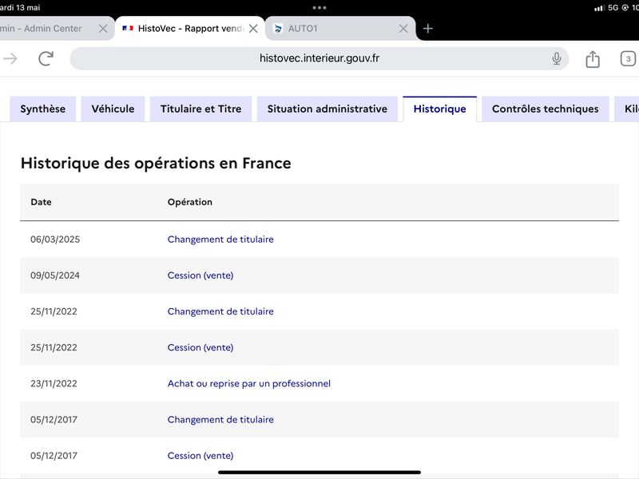Screen dimensions: 639x479
Task: Click the Date column header
Action: 42,202
